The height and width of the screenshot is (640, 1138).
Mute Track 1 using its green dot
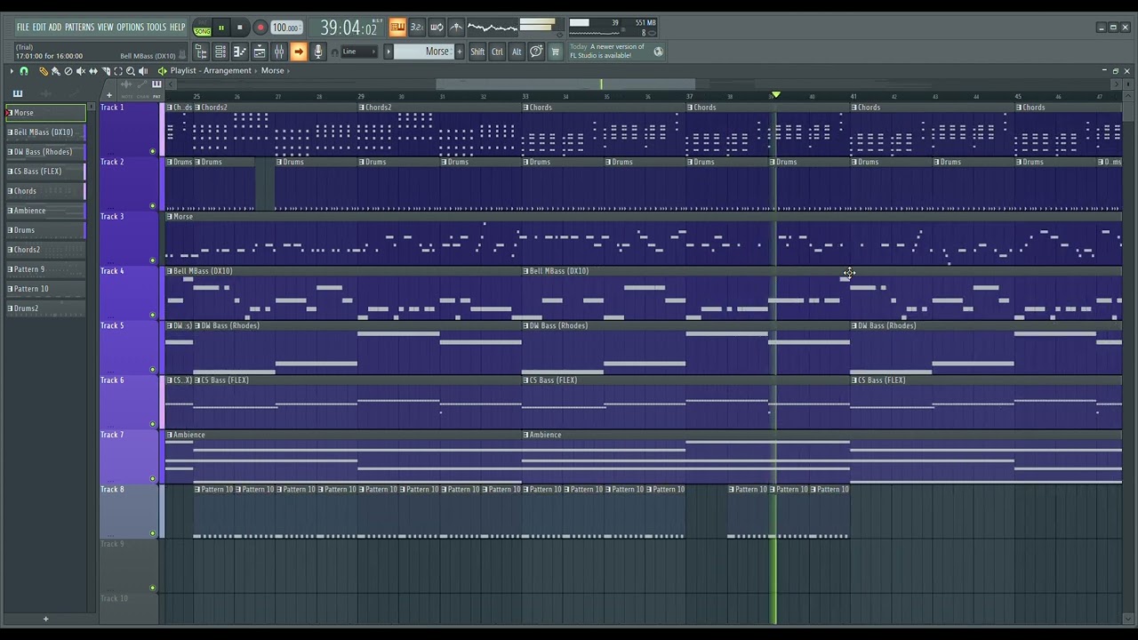click(x=153, y=151)
